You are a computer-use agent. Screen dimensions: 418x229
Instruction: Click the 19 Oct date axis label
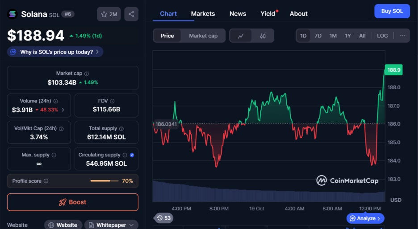pos(256,209)
